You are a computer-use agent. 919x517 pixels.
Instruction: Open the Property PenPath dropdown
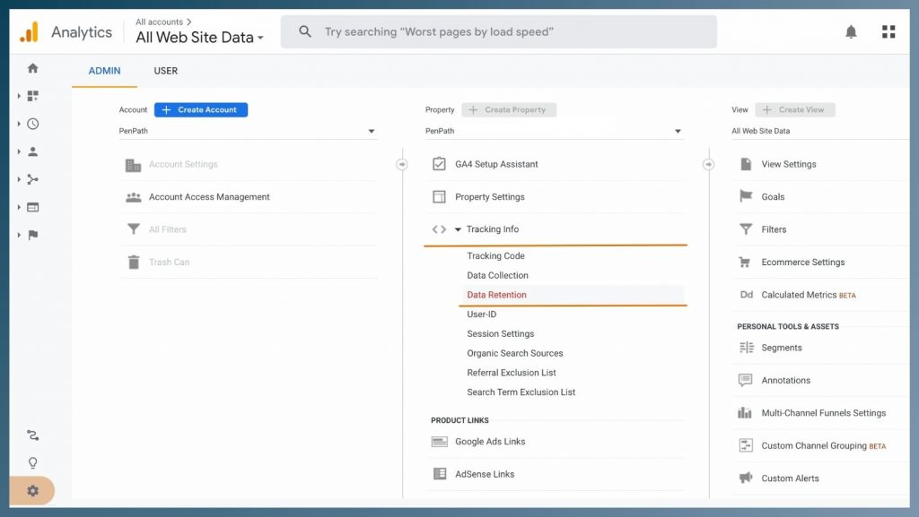tap(554, 131)
